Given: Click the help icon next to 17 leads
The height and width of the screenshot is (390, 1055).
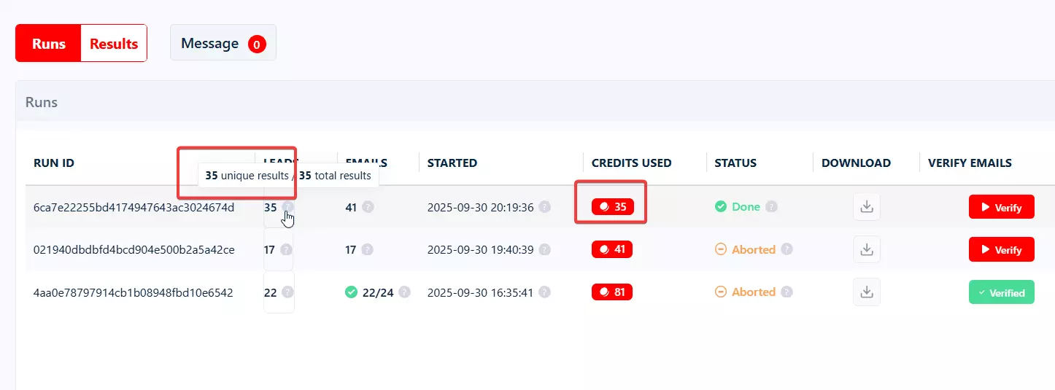Looking at the screenshot, I should click(x=287, y=249).
